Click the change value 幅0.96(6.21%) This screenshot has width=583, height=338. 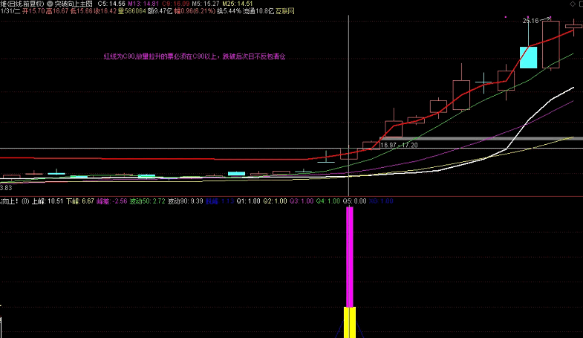point(195,11)
